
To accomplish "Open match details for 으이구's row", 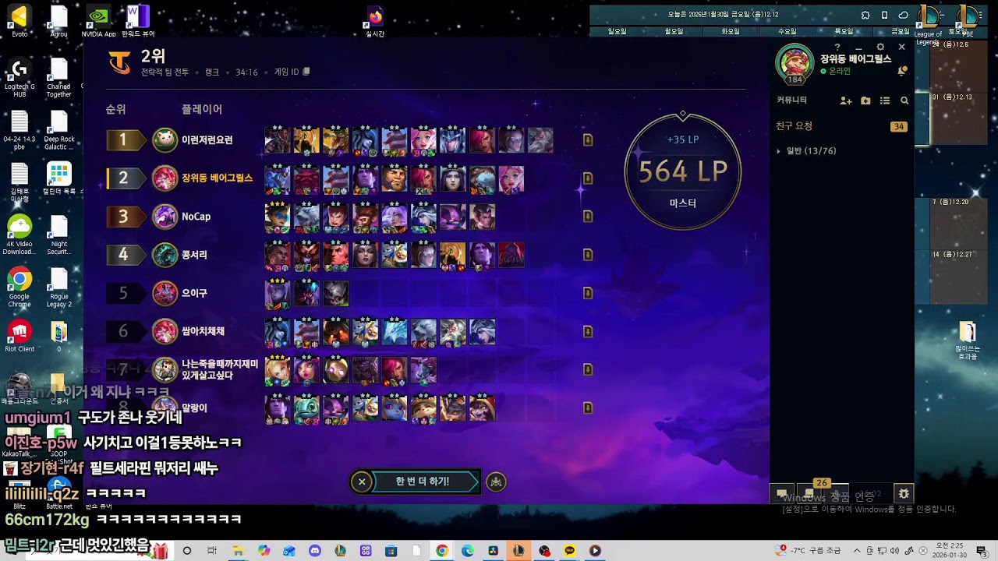I will pos(588,293).
